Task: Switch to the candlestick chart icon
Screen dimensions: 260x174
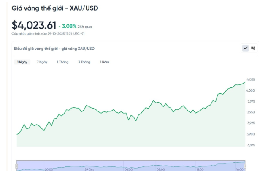Action: (253, 48)
